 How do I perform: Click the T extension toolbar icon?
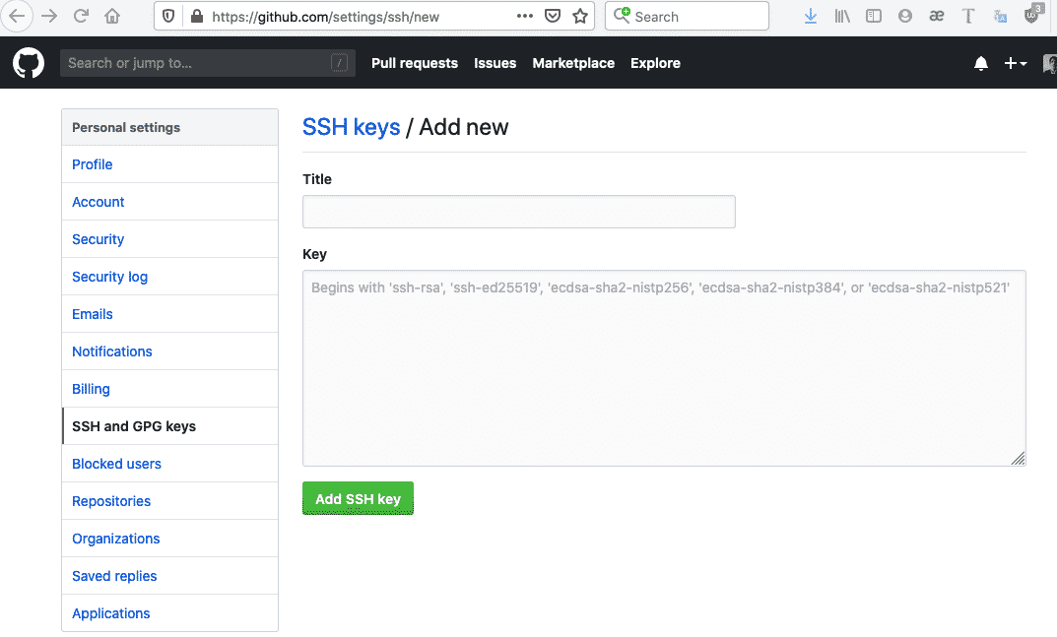tap(968, 16)
